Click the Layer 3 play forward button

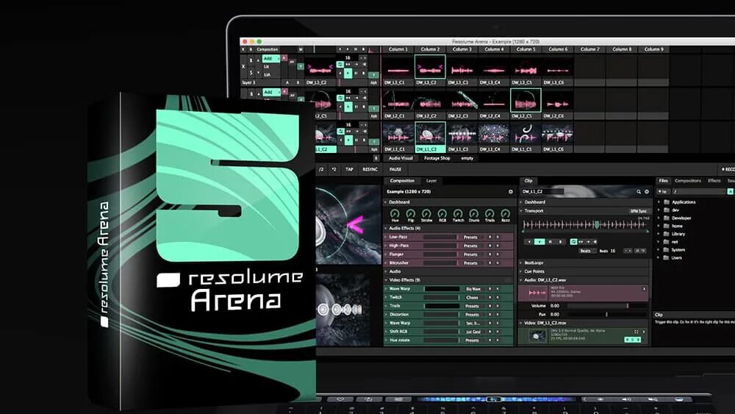click(348, 73)
